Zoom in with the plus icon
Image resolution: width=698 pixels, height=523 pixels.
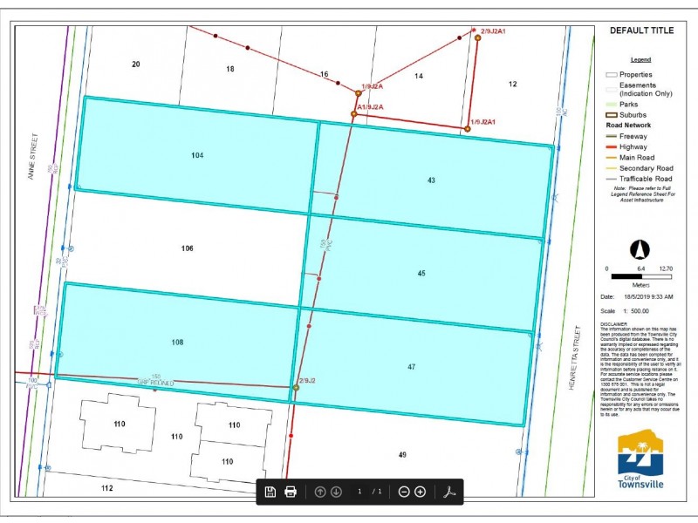pyautogui.click(x=420, y=492)
